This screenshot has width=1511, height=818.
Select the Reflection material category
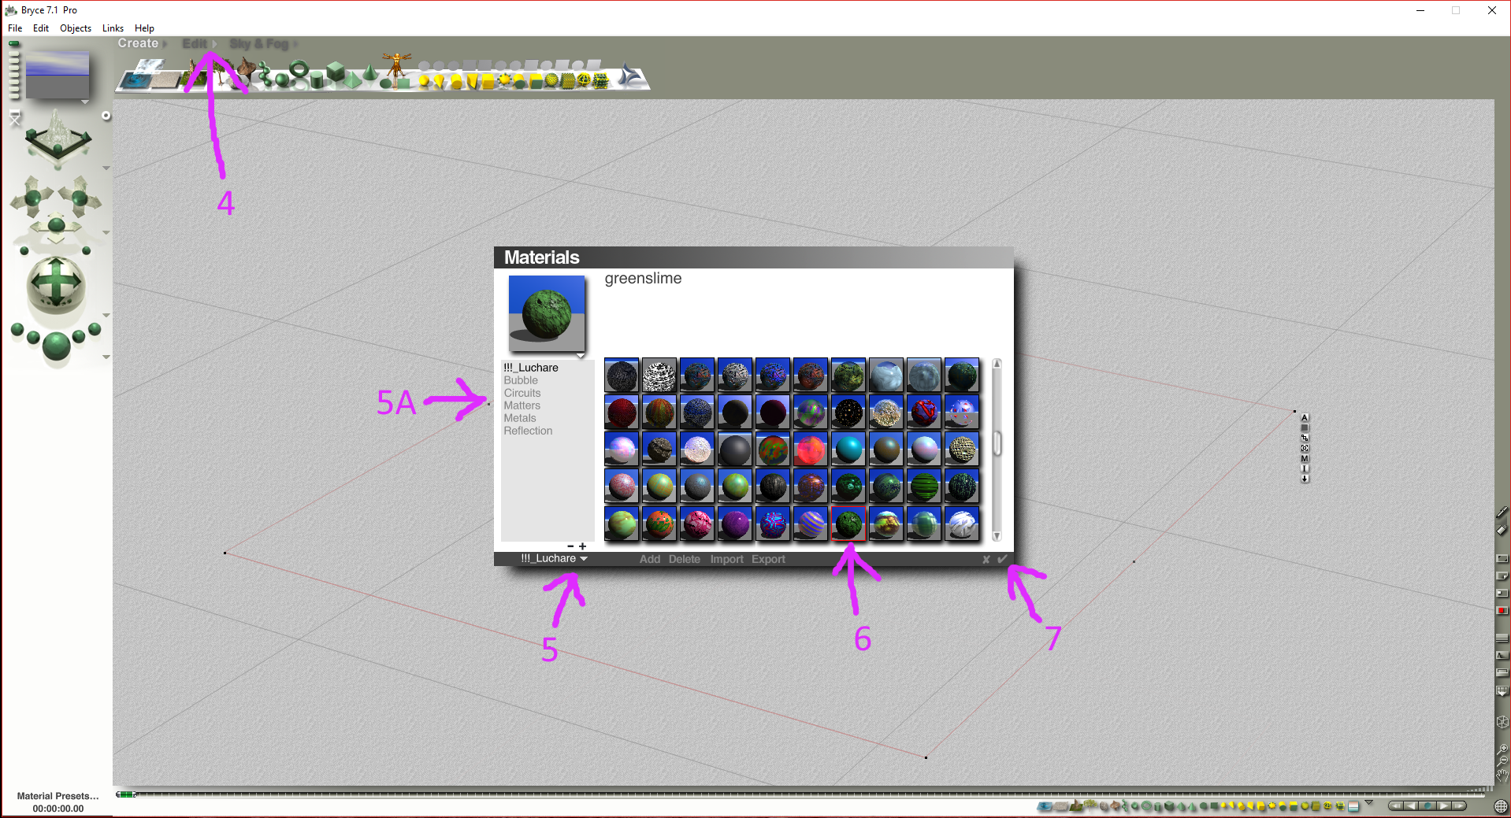529,431
